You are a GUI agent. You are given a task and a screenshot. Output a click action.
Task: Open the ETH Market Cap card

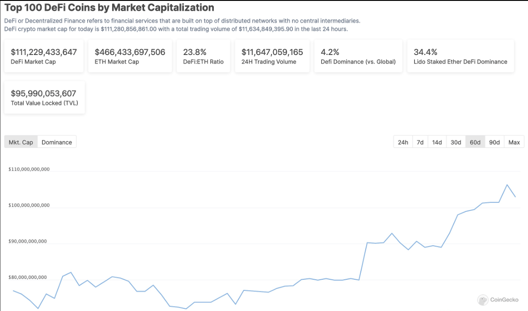pos(130,56)
